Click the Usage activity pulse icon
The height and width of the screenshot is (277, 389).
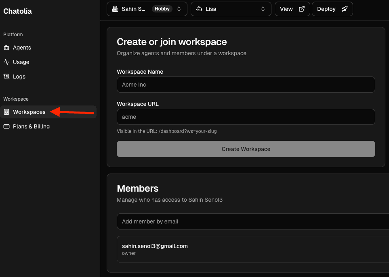(6, 62)
